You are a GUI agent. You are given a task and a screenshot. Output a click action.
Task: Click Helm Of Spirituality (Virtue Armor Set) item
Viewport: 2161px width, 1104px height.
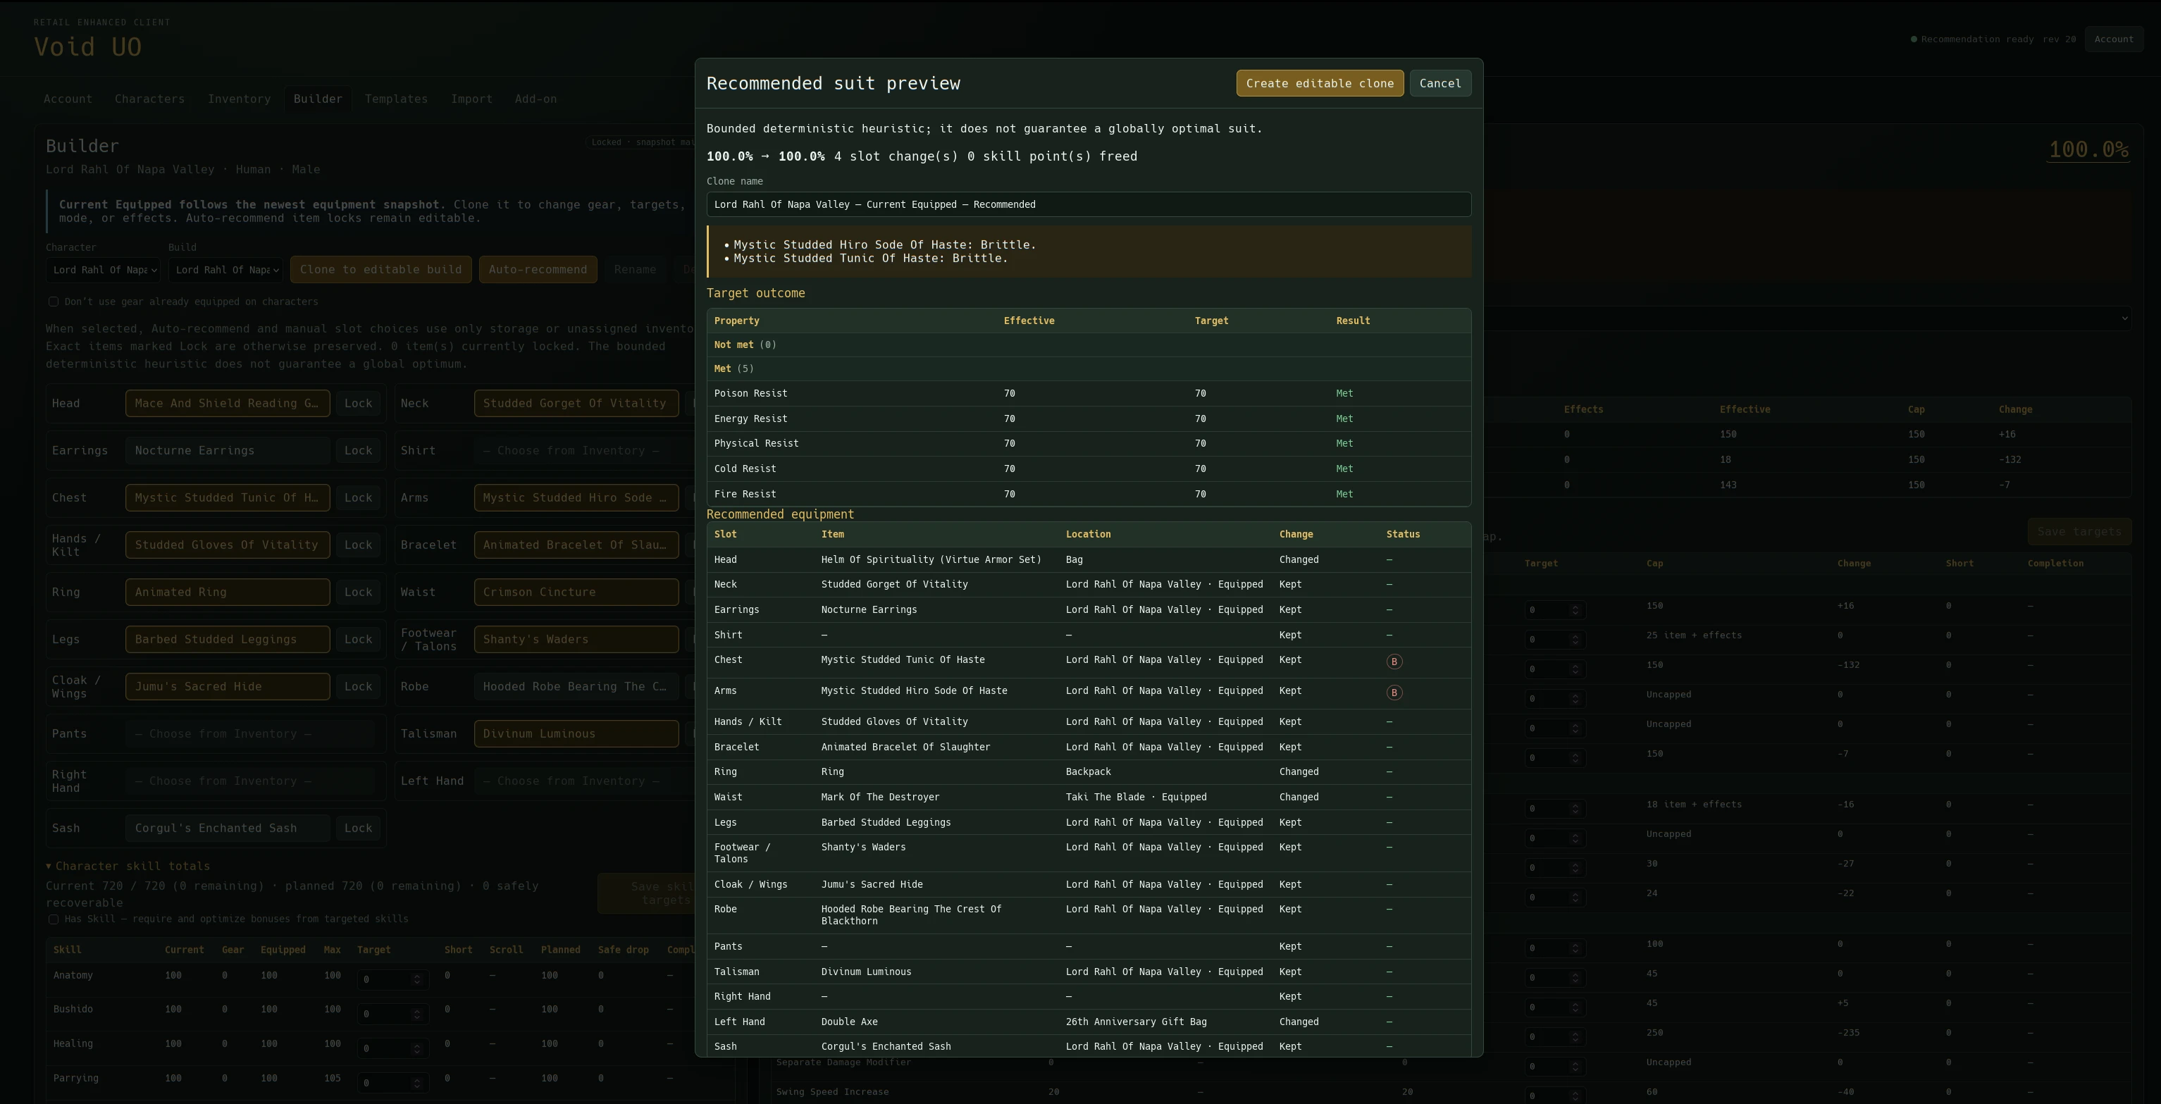[930, 560]
